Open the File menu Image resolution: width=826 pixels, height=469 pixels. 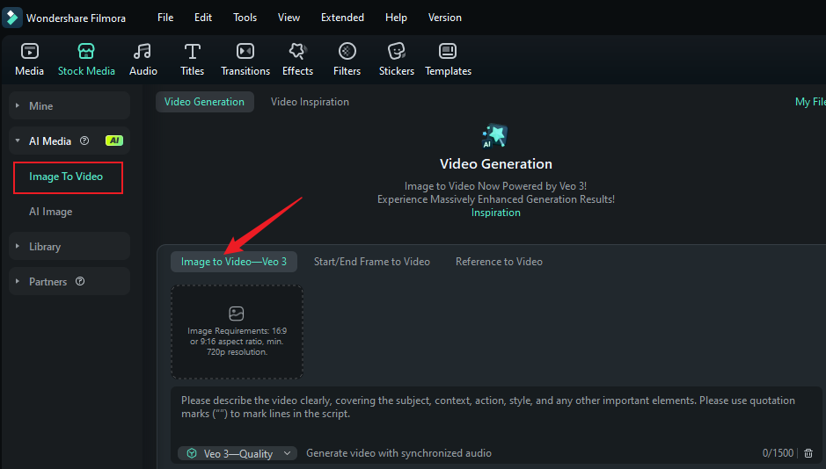(165, 18)
